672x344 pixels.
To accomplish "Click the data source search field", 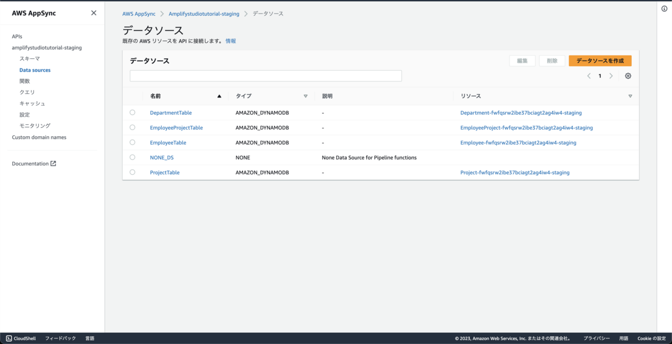I will (266, 76).
